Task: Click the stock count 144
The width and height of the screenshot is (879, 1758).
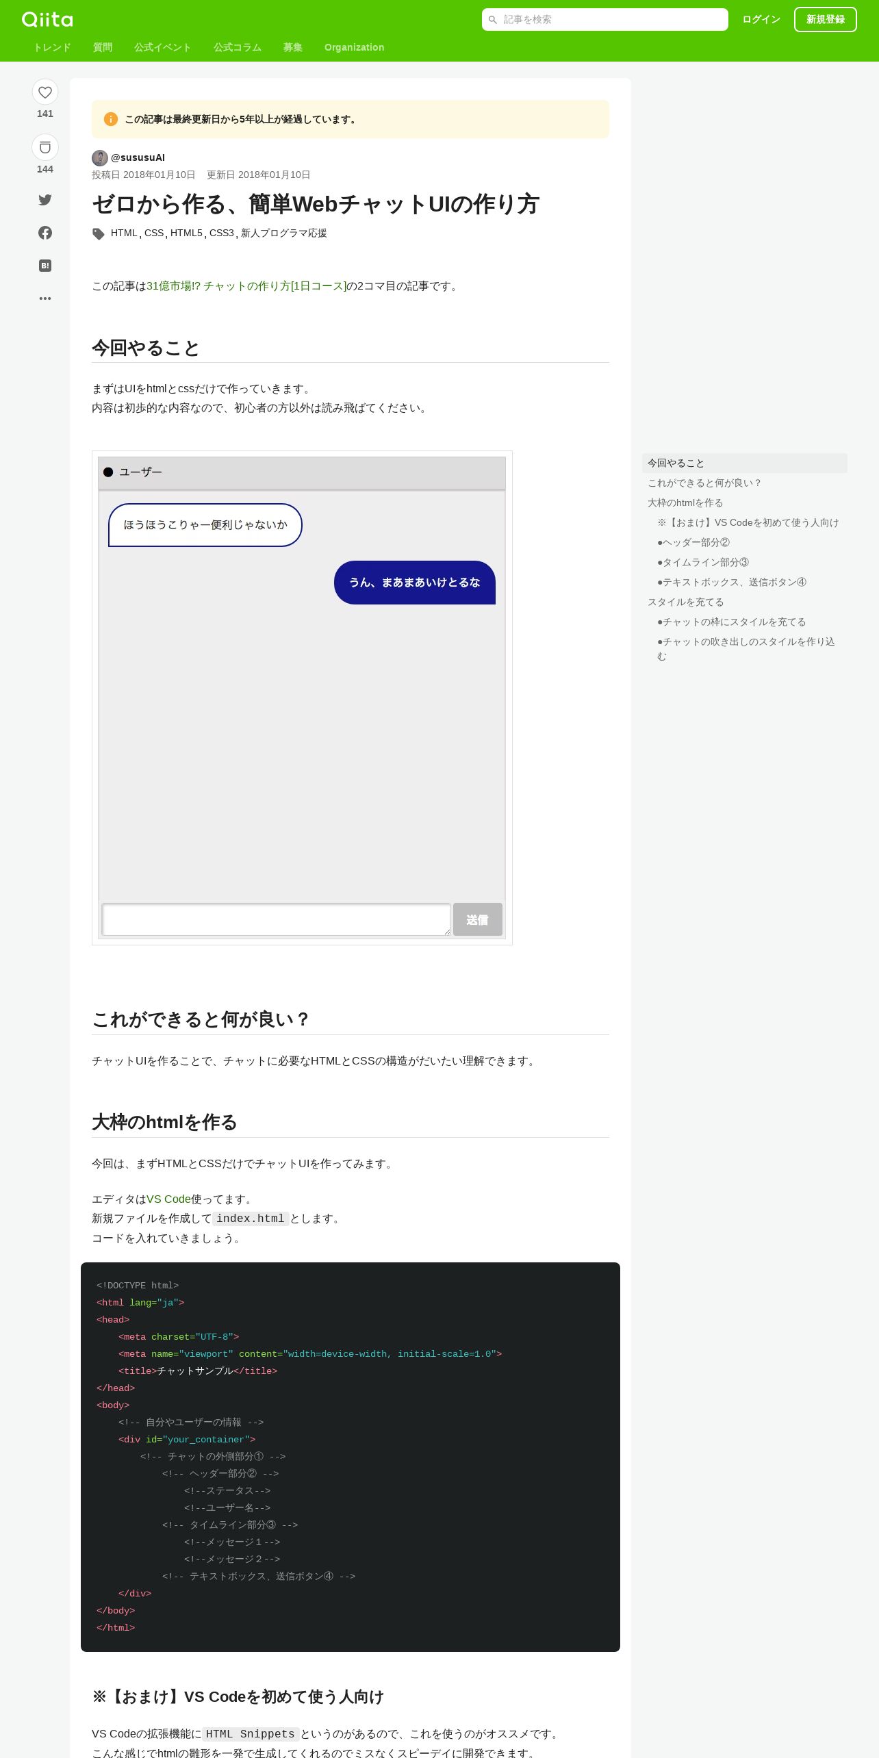Action: point(45,169)
